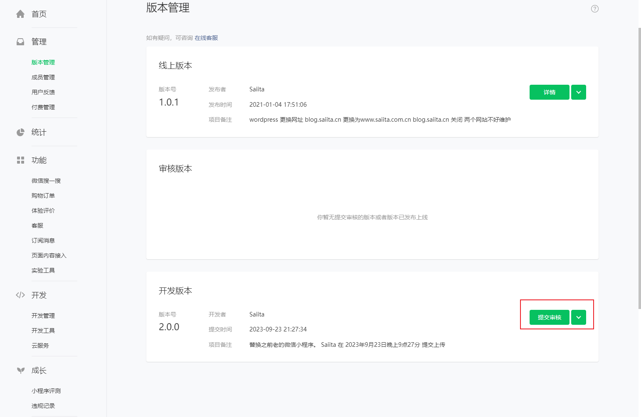Open 开发管理 in the sidebar

43,316
